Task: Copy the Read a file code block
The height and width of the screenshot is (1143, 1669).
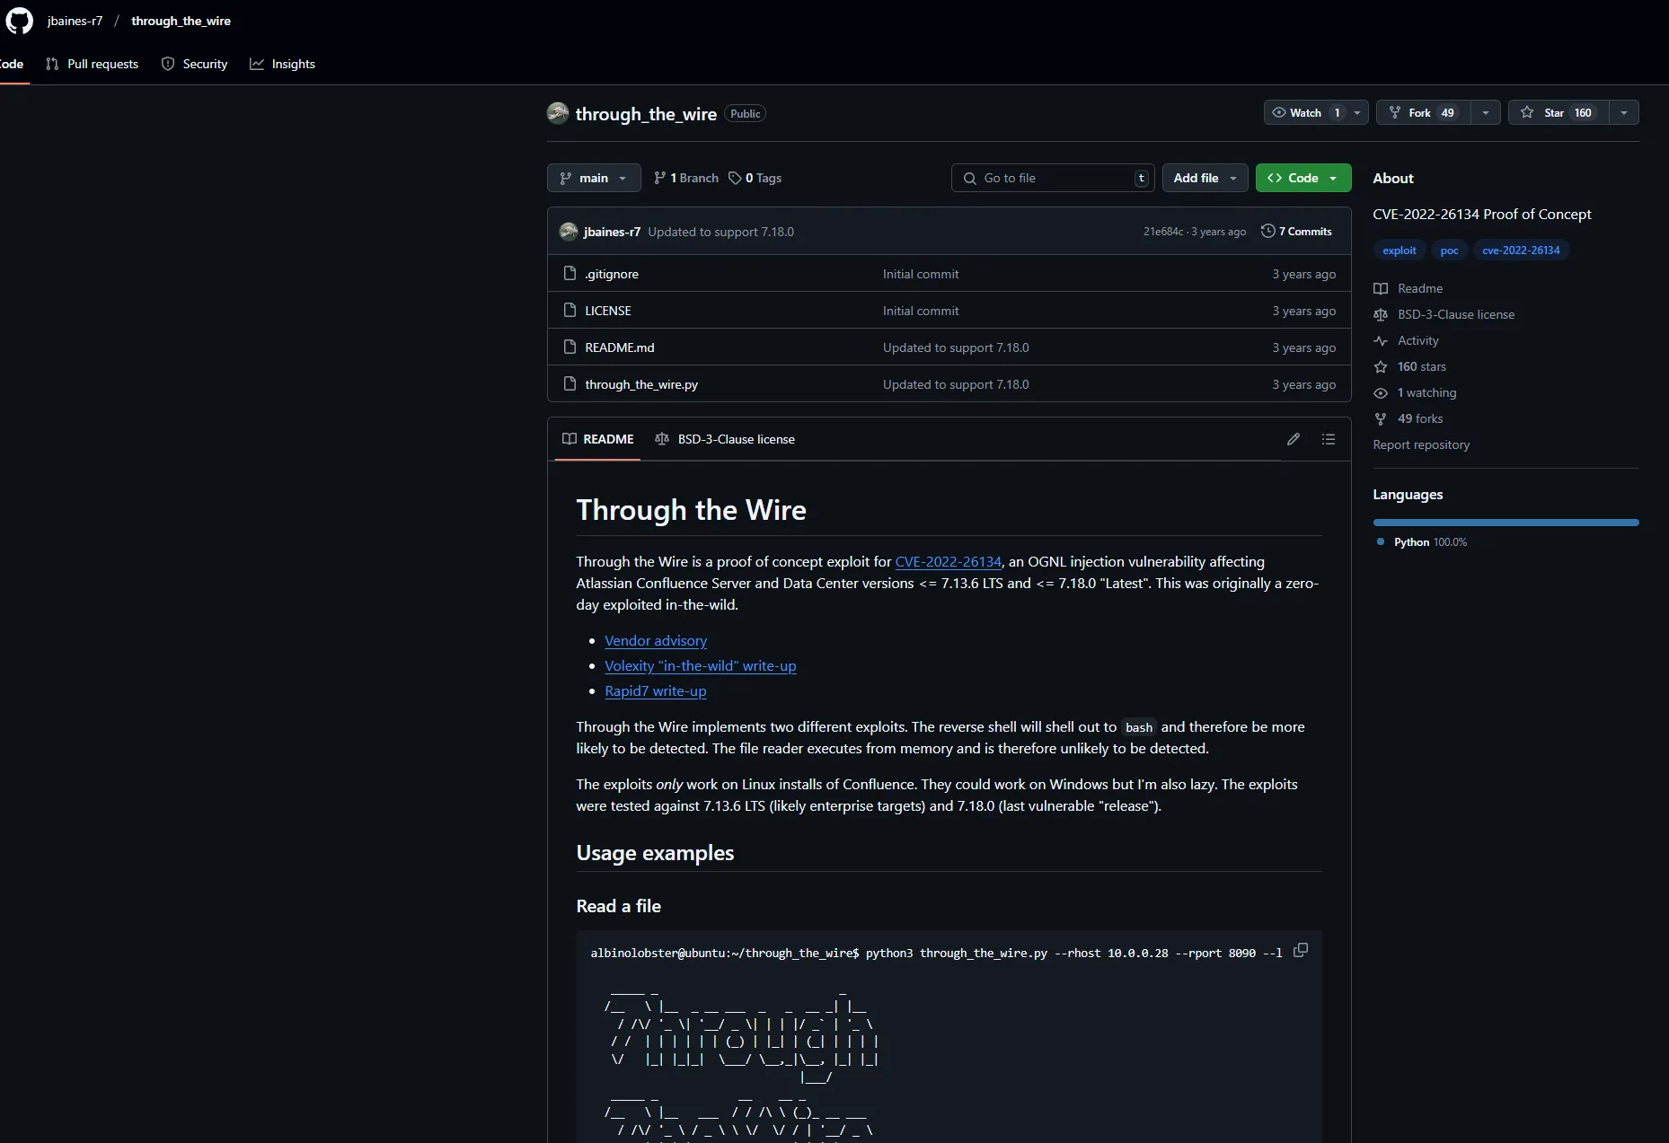Action: click(x=1300, y=951)
